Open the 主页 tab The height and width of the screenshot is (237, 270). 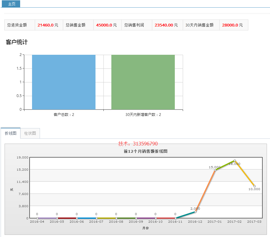tap(11, 4)
